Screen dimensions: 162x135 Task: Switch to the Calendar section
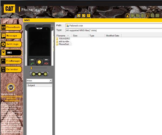point(11,69)
